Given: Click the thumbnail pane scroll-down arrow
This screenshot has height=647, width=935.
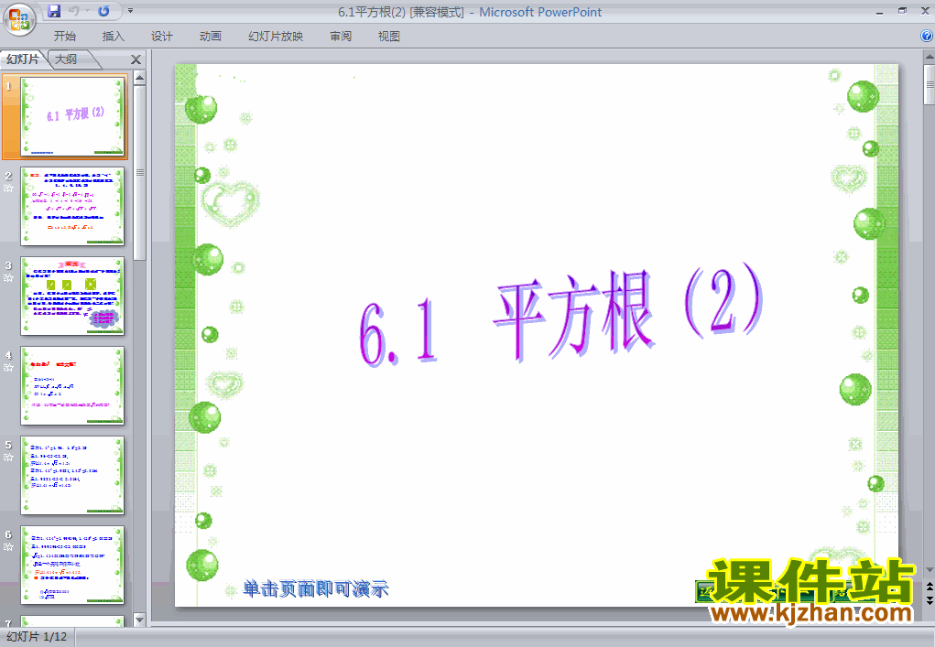Looking at the screenshot, I should (x=139, y=620).
